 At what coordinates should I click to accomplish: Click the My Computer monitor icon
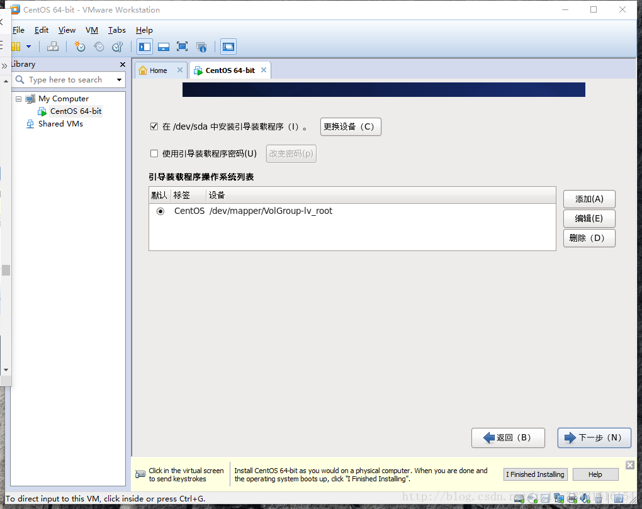click(x=30, y=99)
